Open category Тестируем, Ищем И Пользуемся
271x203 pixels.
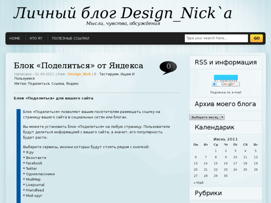click(x=74, y=76)
